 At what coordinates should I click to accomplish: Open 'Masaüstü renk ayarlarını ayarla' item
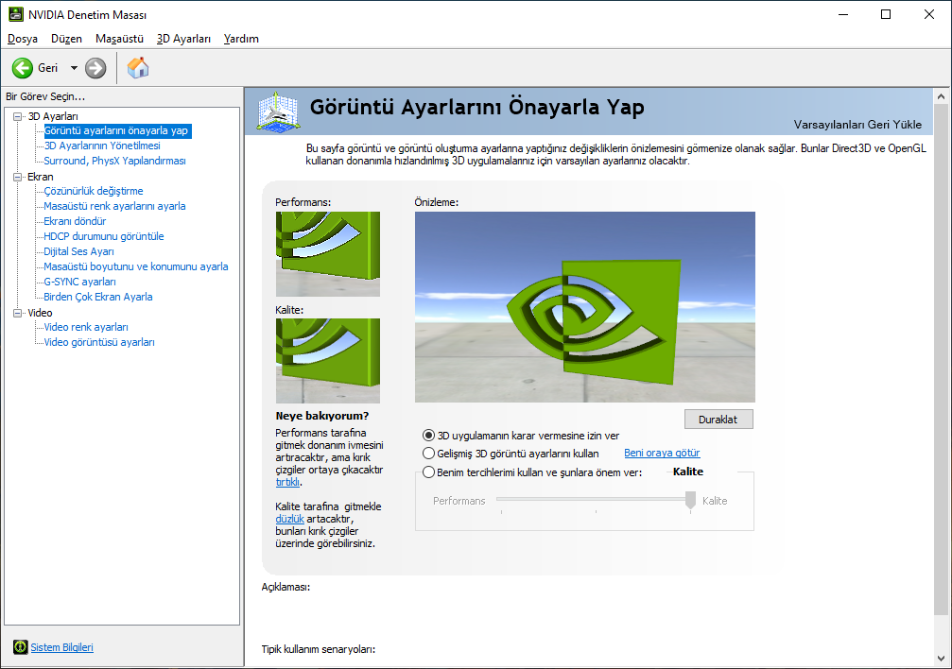click(114, 206)
